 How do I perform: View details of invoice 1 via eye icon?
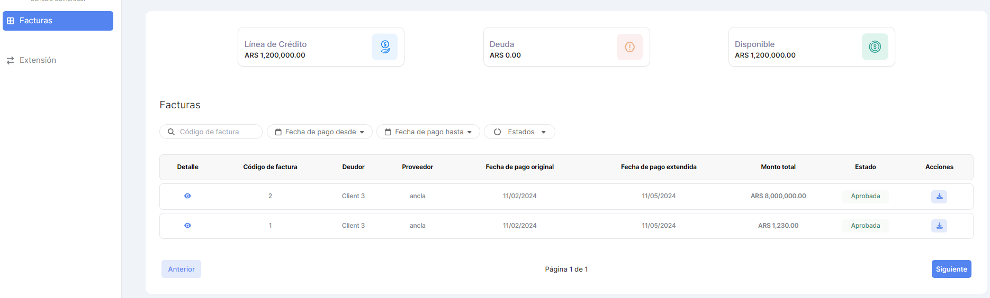187,226
